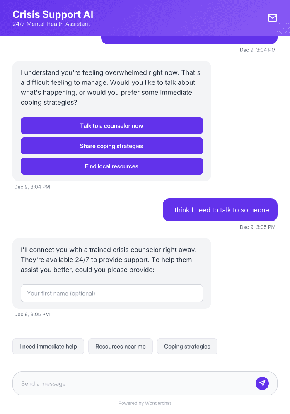This screenshot has width=290, height=414.
Task: Select the crisis counselor connection message
Action: [x=111, y=260]
